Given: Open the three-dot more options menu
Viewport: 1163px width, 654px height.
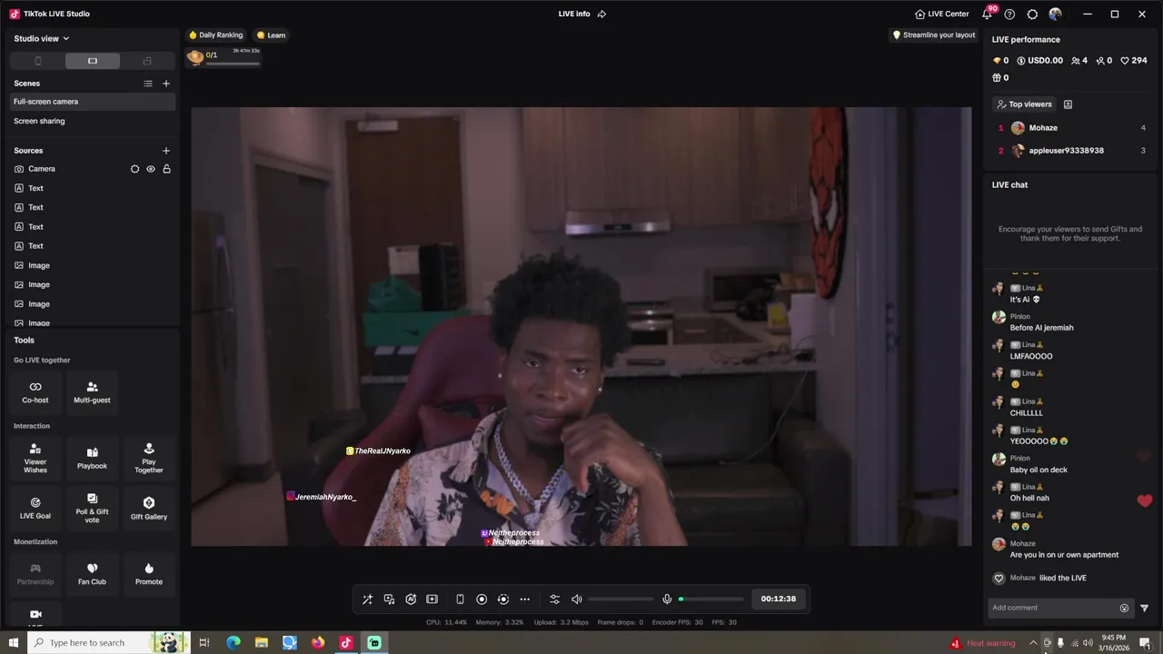Looking at the screenshot, I should pos(524,599).
